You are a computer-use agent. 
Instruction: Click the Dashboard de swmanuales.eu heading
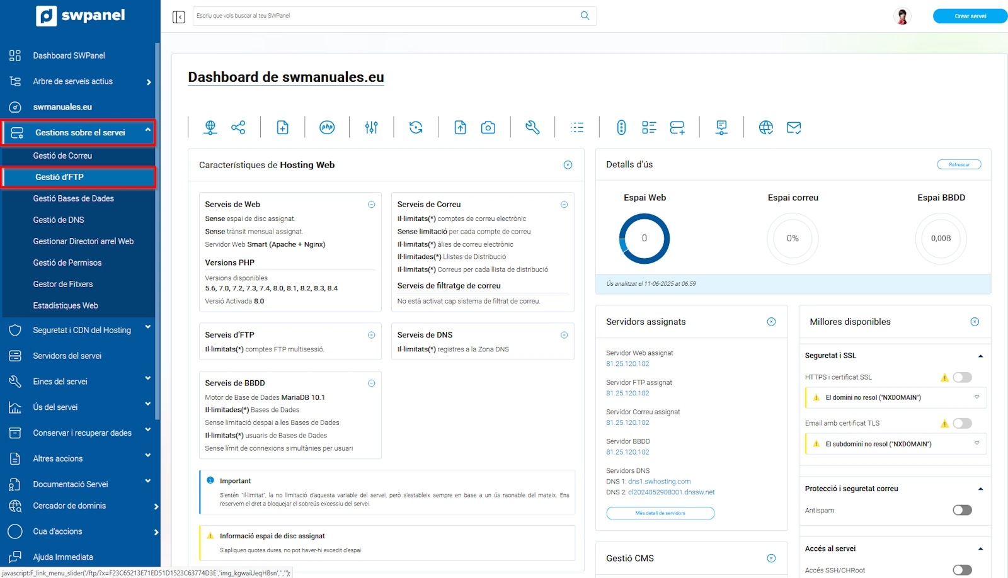tap(286, 77)
